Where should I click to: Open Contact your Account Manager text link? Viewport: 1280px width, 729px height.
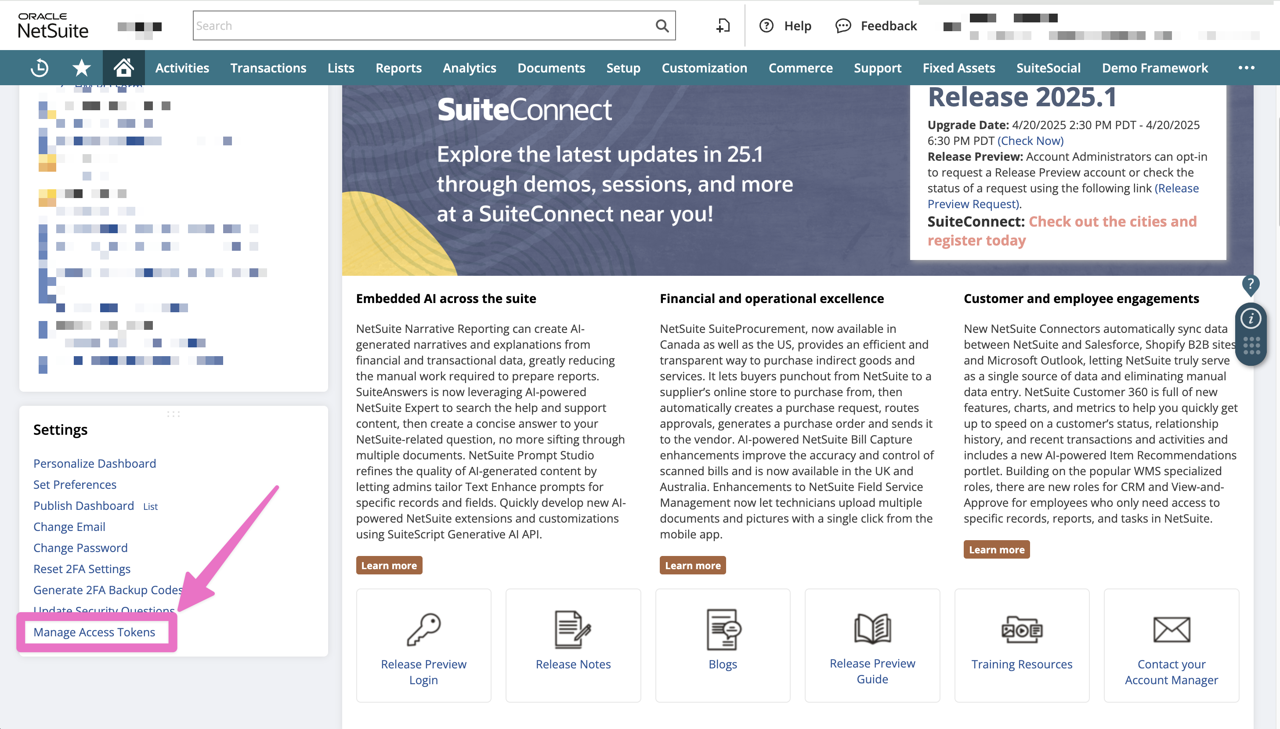[1172, 671]
